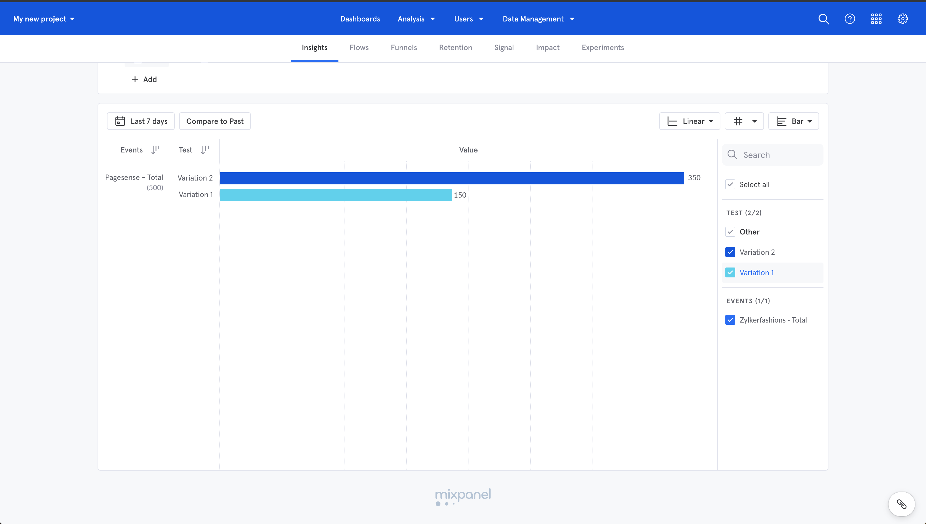926x524 pixels.
Task: Open the Data Management menu
Action: click(x=538, y=19)
